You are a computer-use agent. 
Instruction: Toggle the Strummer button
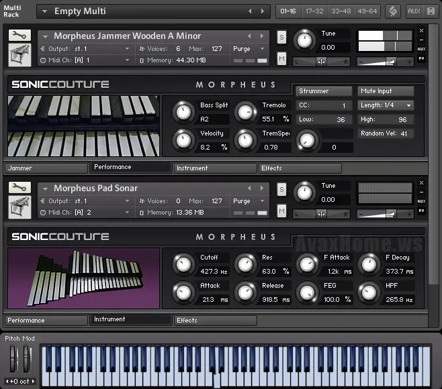coord(324,91)
